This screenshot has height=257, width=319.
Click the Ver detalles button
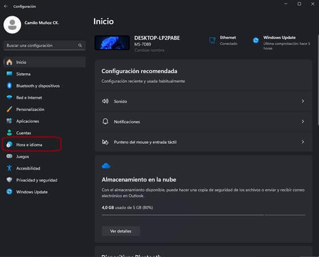click(x=121, y=231)
